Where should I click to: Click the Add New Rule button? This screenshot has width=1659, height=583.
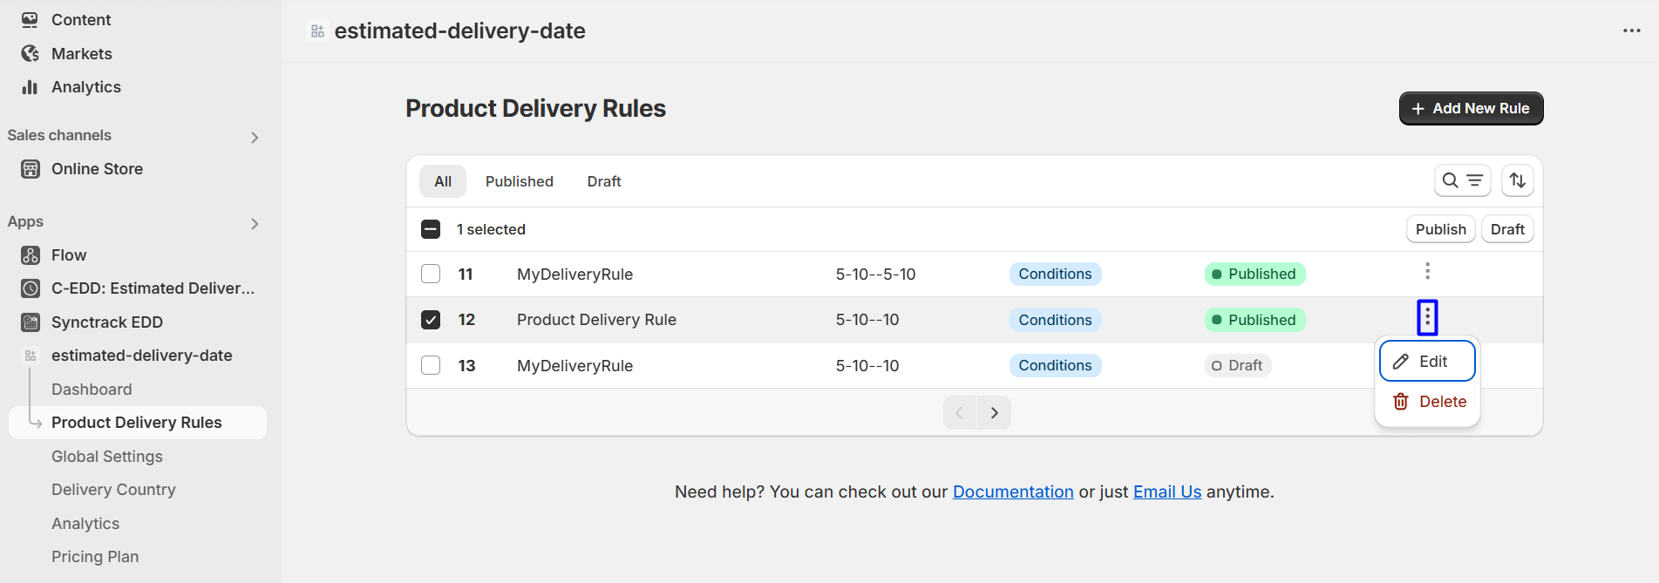click(1471, 109)
